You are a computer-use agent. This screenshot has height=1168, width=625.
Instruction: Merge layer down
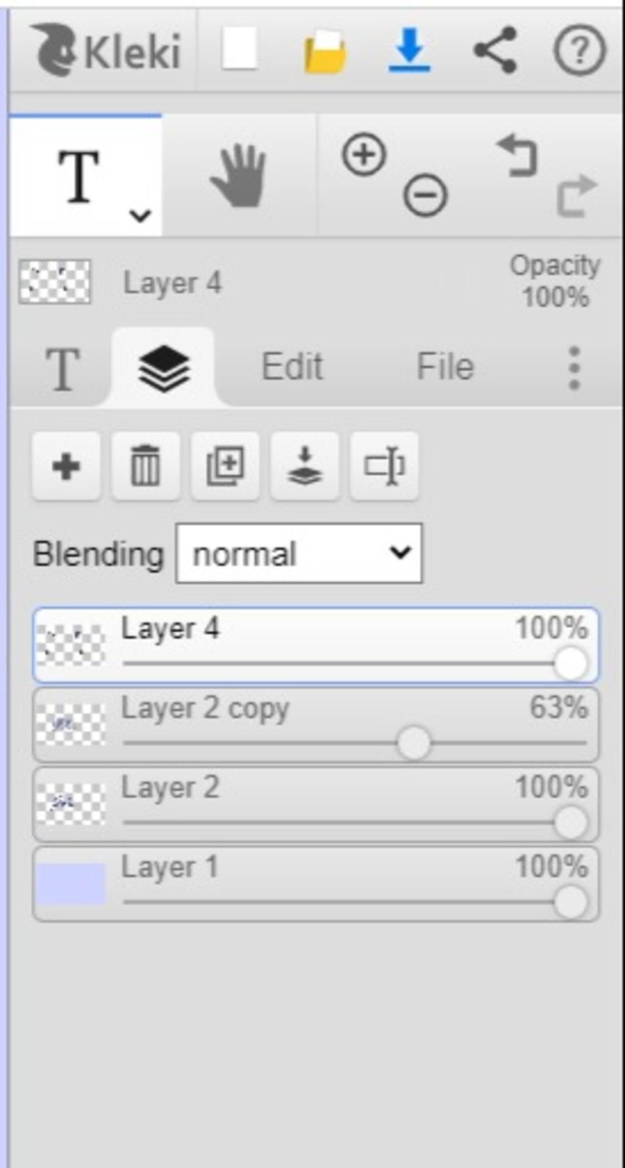pyautogui.click(x=305, y=467)
